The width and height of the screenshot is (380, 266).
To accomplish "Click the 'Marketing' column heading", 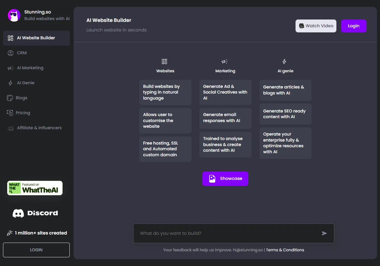I will (x=225, y=71).
